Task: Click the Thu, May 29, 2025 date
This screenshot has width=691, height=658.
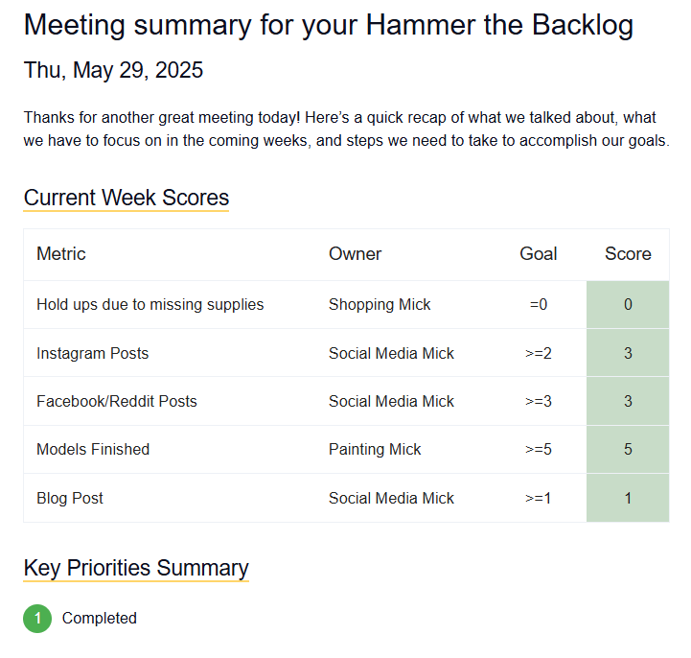Action: tap(113, 70)
